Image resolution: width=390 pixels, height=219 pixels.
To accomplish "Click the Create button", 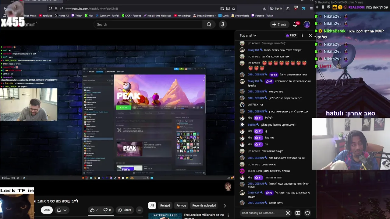I will tap(279, 24).
